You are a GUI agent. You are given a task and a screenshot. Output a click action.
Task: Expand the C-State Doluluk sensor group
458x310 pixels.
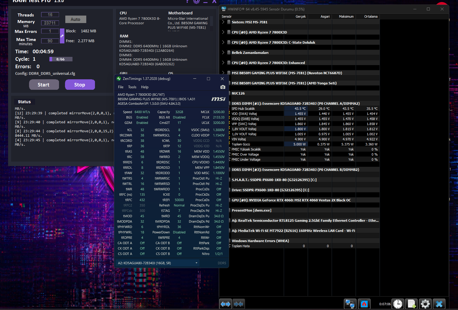(223, 42)
